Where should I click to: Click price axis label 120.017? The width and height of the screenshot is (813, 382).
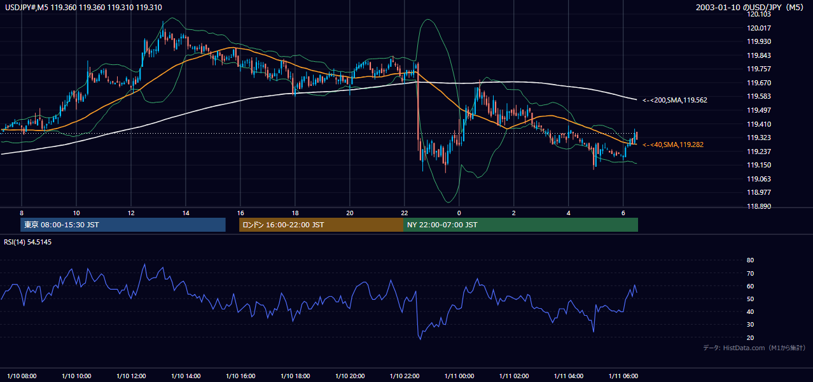(x=759, y=28)
